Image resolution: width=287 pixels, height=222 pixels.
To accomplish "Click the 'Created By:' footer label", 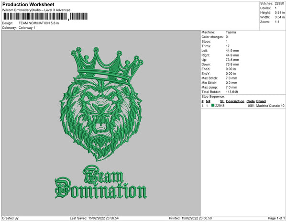I will pos(11,218).
